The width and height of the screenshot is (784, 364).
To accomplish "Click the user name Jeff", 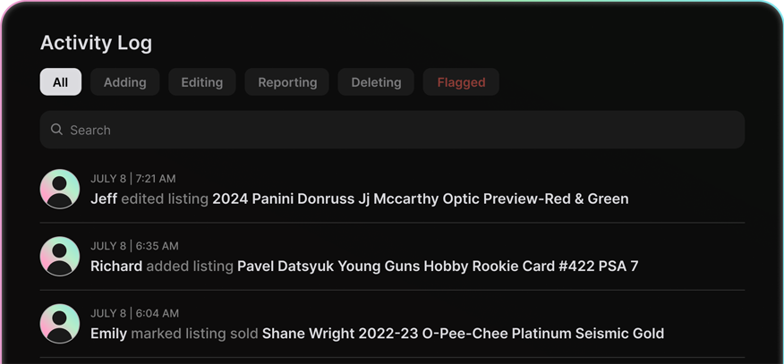I will [x=104, y=199].
